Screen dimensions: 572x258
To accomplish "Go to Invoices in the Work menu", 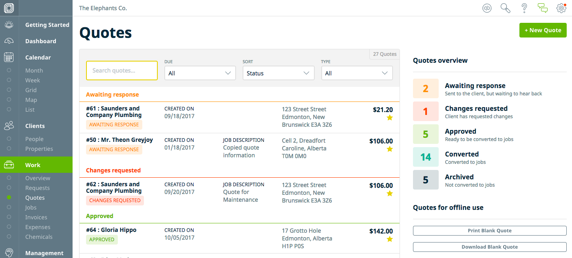I will 36,217.
